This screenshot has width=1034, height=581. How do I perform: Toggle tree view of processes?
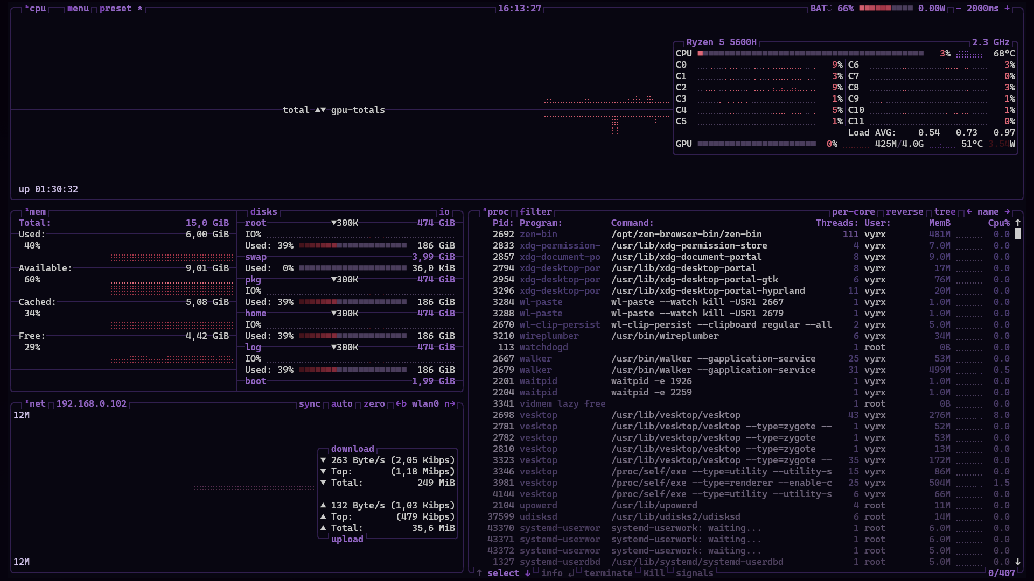945,212
